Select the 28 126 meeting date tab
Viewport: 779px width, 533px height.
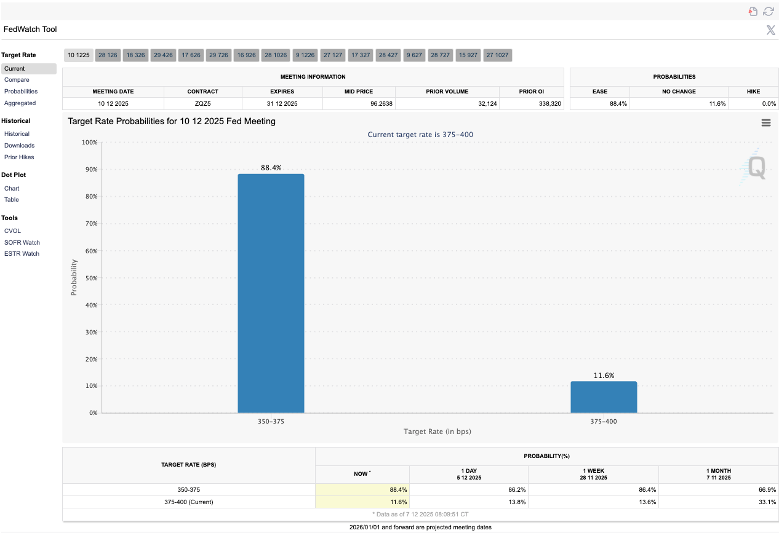click(x=108, y=55)
